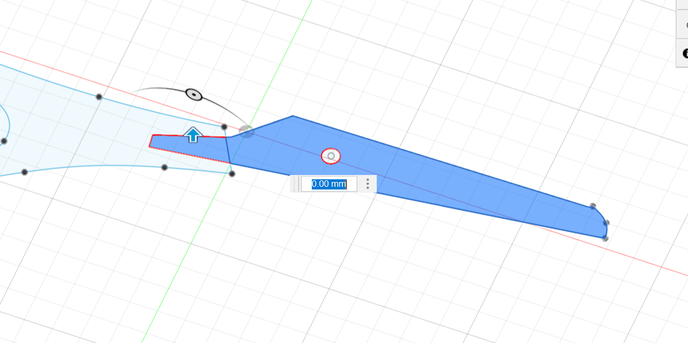Click the middle sketch point on tip arc
This screenshot has width=688, height=343.
(606, 222)
